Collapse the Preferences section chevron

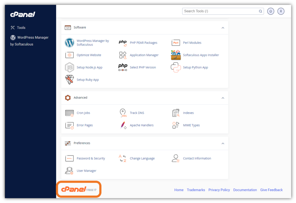click(x=223, y=144)
